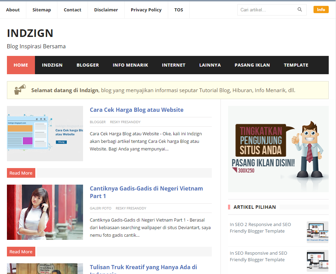Click Read More under the Vietnam article
Image resolution: width=336 pixels, height=274 pixels.
pos(21,252)
